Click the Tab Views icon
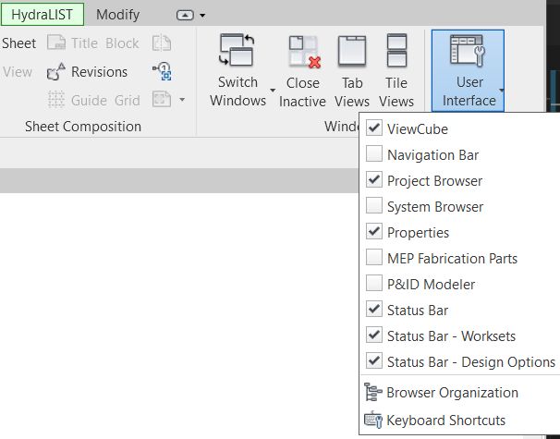Viewport: 560px width, 439px height. 352,51
